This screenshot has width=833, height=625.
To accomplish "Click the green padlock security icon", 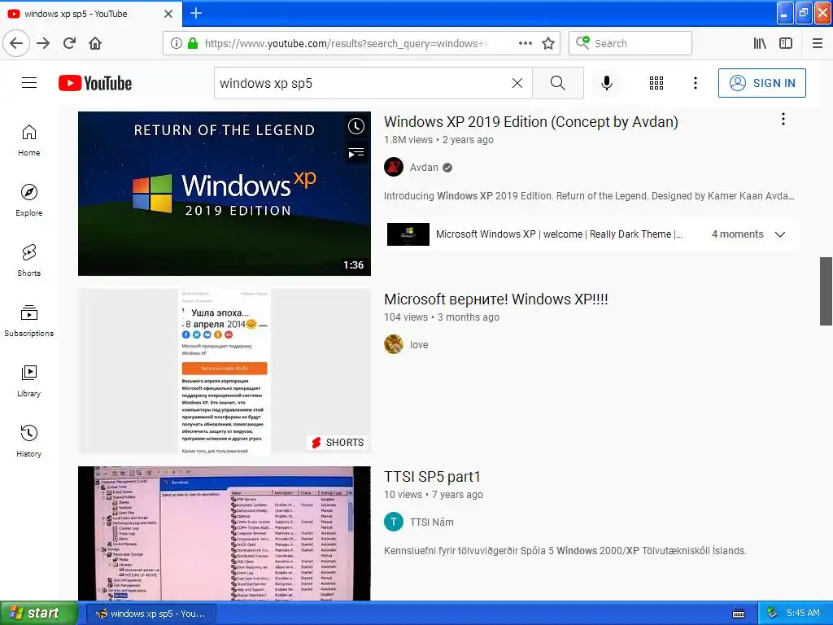I will [x=193, y=44].
